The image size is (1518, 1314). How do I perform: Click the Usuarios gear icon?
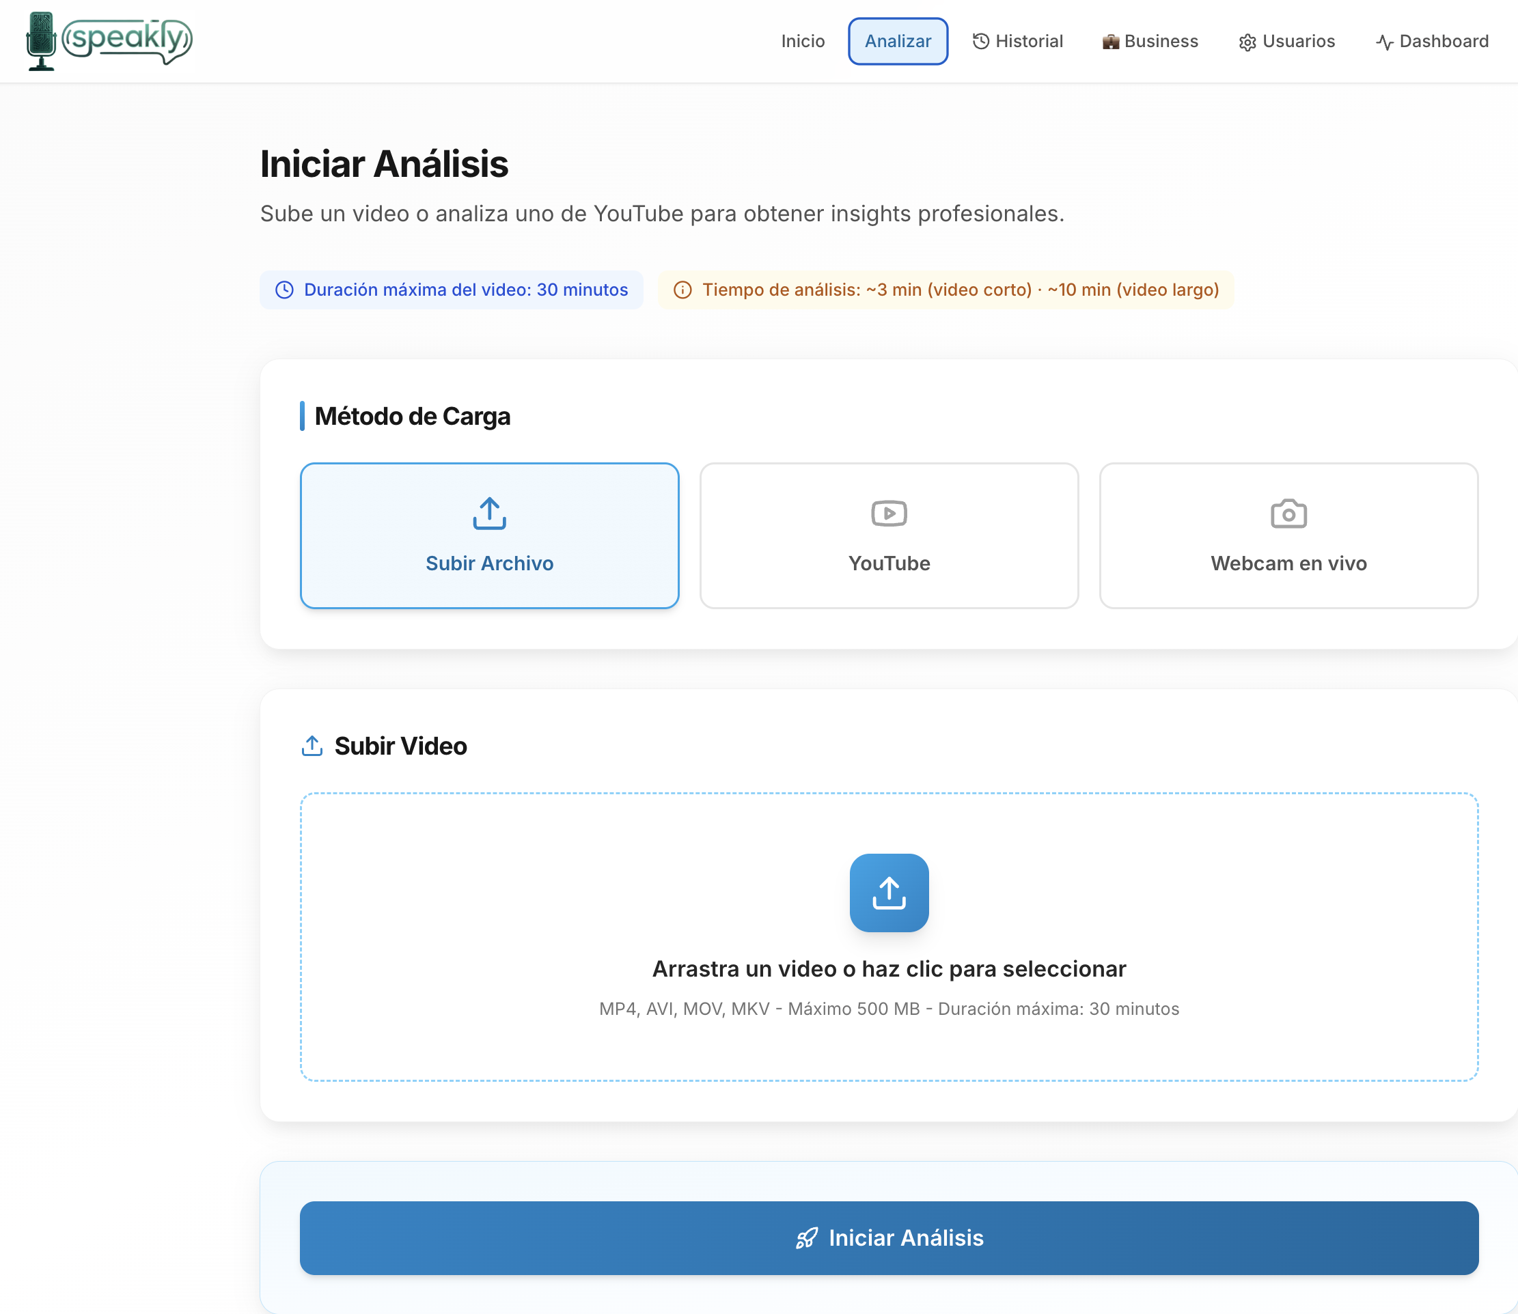coord(1247,42)
